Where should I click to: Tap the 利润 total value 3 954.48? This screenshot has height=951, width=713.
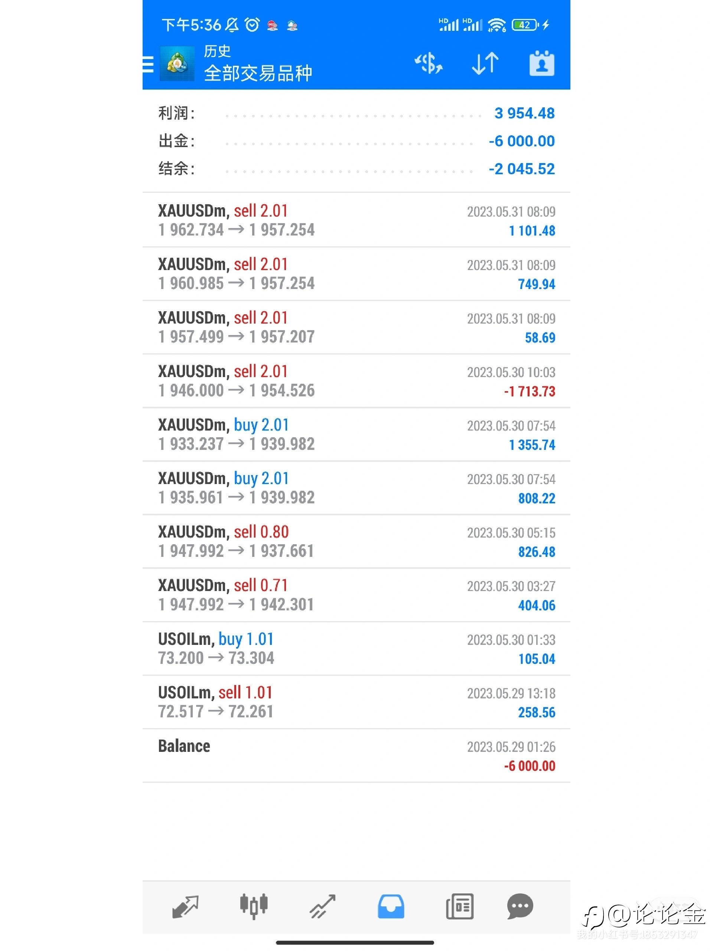[x=524, y=113]
